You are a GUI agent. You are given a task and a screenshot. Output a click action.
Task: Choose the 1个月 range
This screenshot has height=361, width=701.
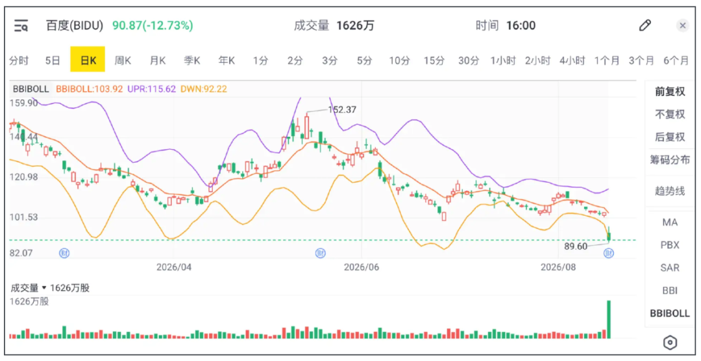607,60
